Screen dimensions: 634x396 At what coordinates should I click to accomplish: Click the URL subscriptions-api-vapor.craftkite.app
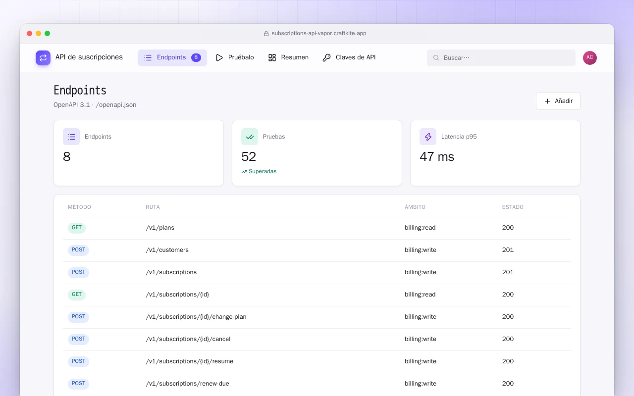tap(319, 34)
